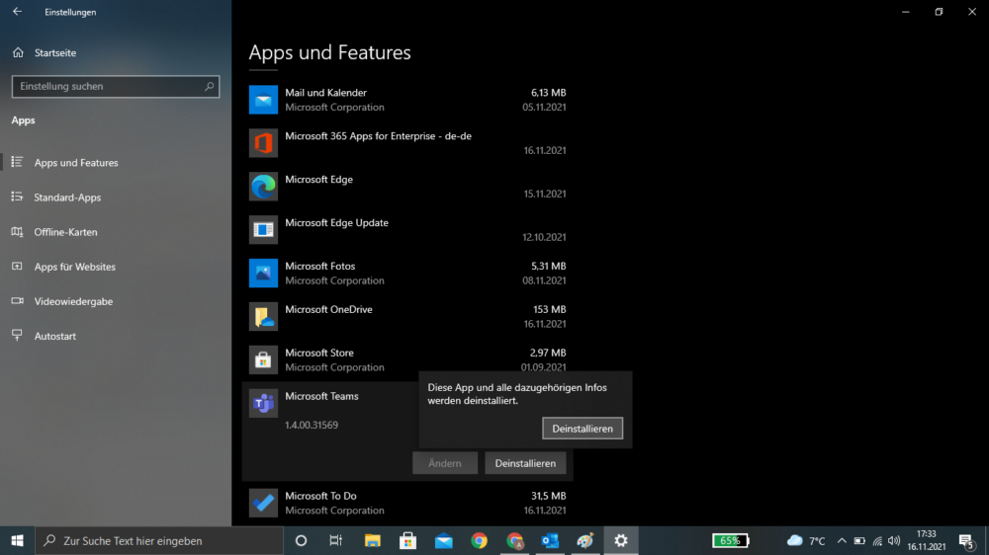Open Google Chrome from taskbar

[479, 540]
